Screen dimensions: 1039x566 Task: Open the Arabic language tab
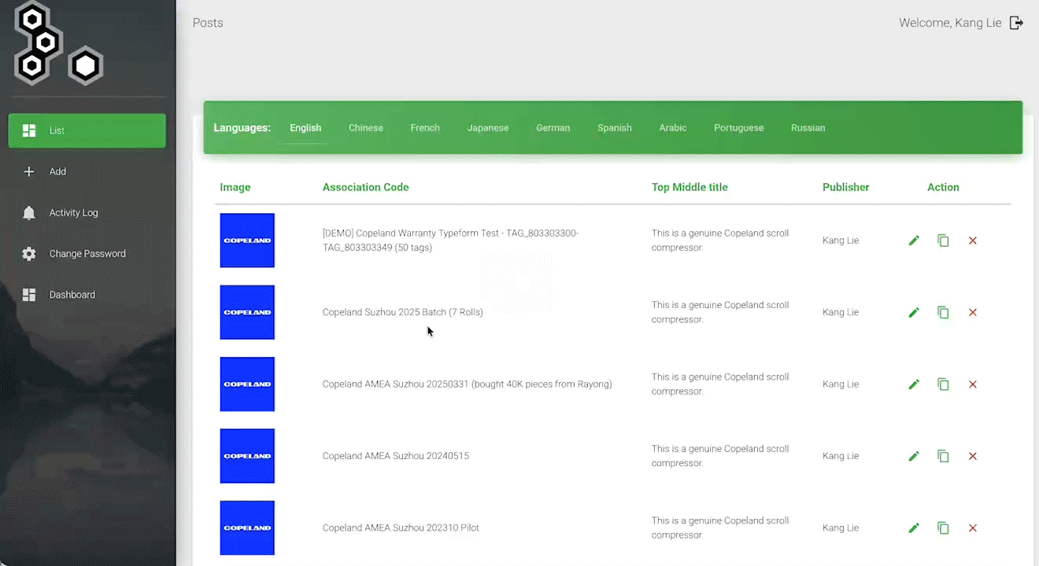pos(673,127)
